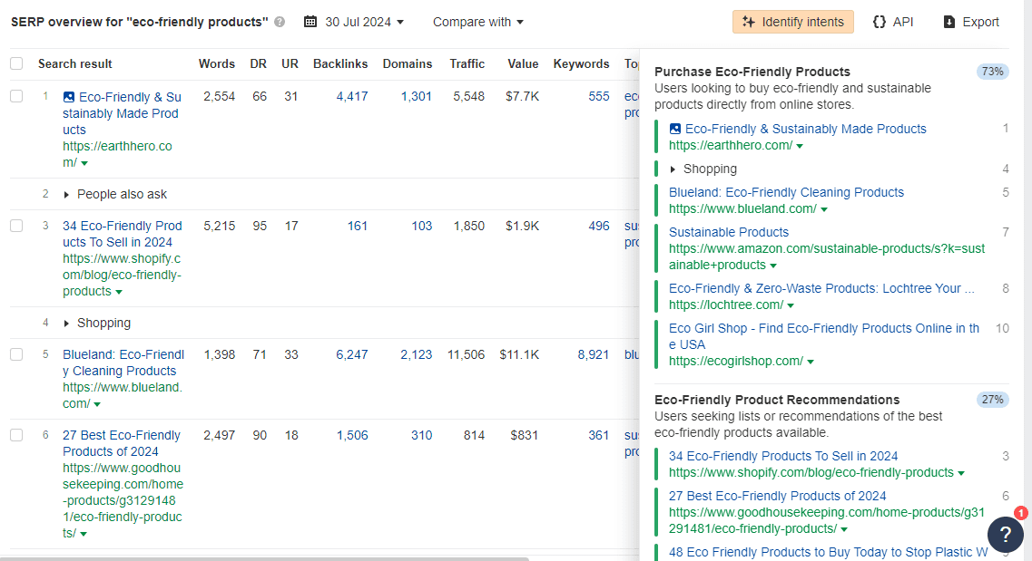Open the help chat bubble with the notification badge
1032x561 pixels.
point(1006,534)
